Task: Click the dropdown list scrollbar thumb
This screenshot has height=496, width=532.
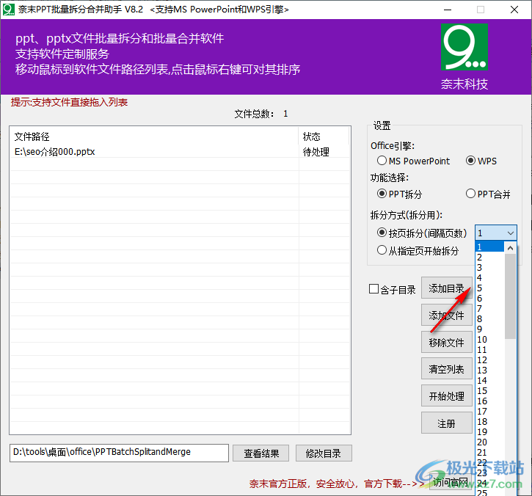Action: [510, 296]
